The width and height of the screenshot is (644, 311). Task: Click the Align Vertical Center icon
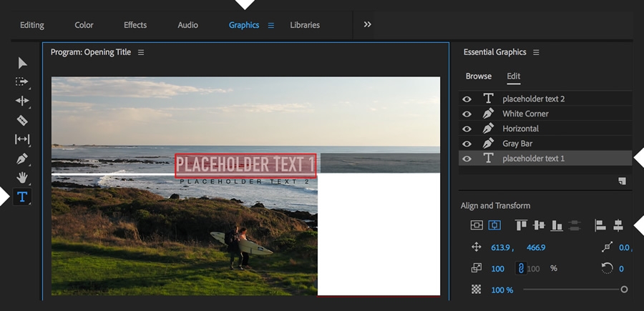[539, 224]
